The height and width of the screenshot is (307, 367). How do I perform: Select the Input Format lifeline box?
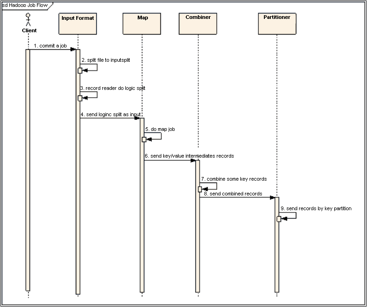pos(78,24)
